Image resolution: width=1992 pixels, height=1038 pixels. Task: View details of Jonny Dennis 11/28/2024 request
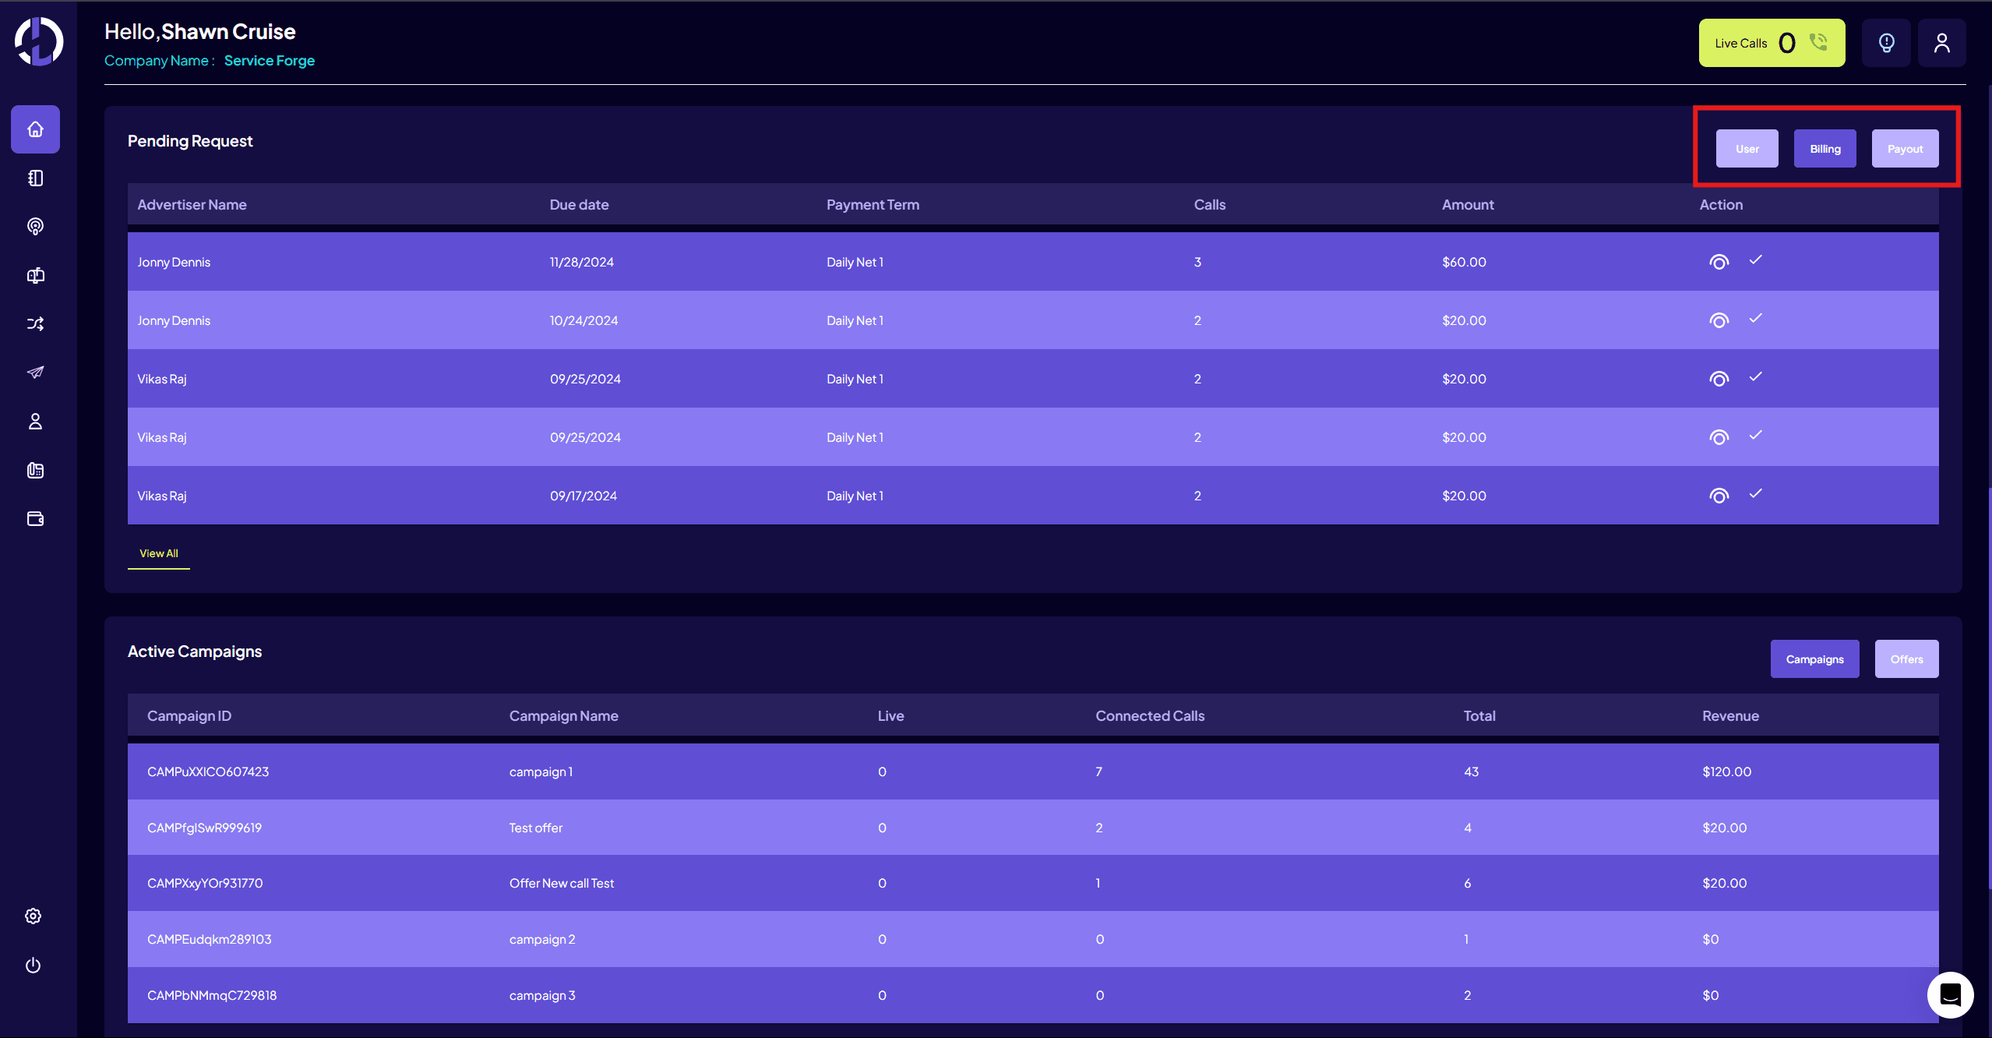point(1719,263)
